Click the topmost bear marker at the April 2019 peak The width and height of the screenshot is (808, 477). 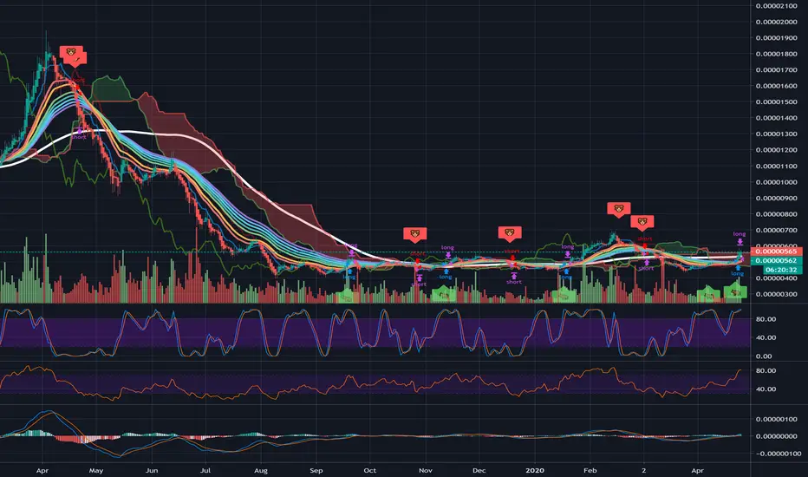coord(71,52)
